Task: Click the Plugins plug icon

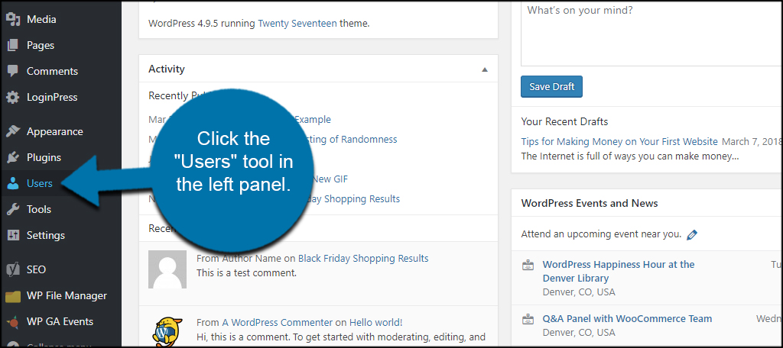Action: [12, 157]
